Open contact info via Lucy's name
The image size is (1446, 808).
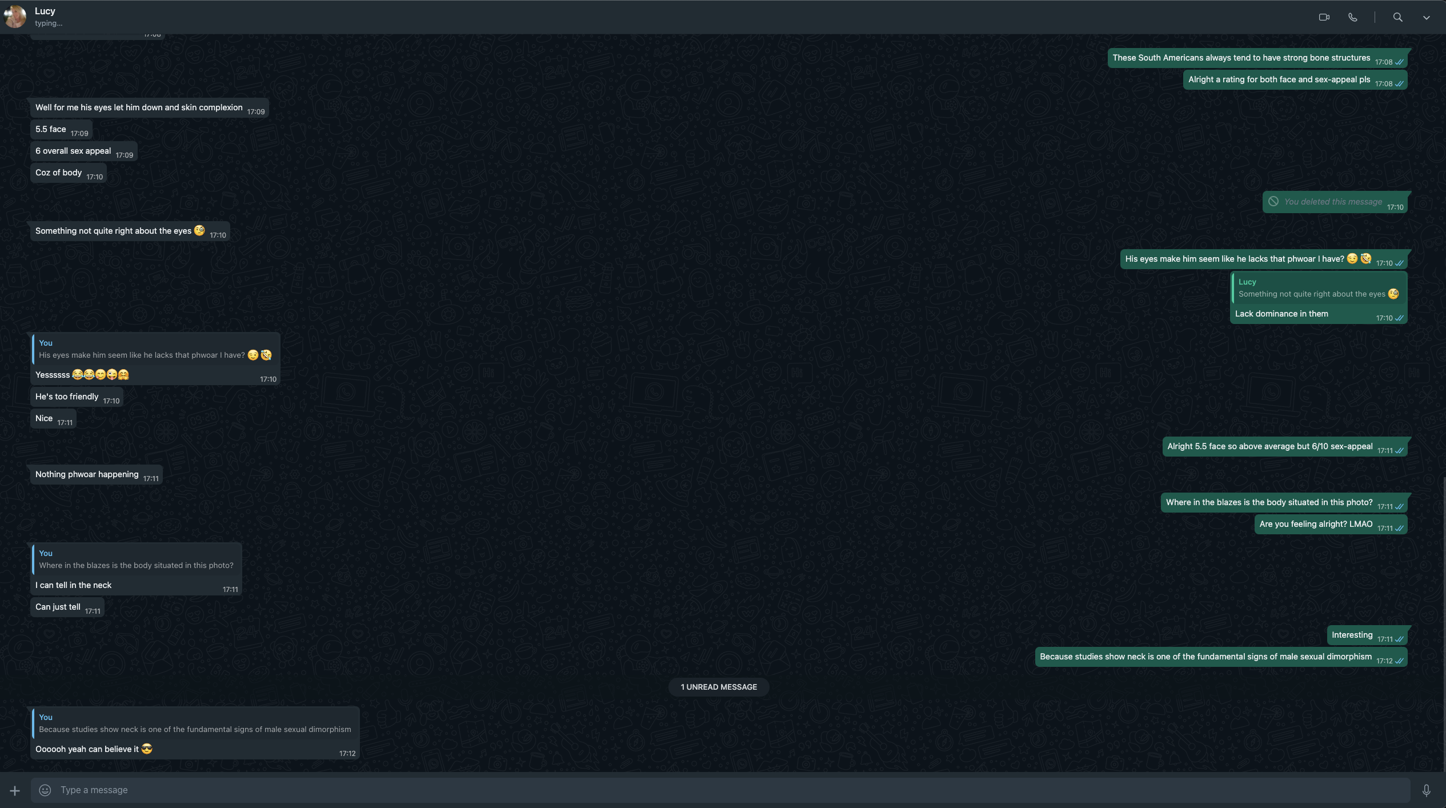[45, 11]
